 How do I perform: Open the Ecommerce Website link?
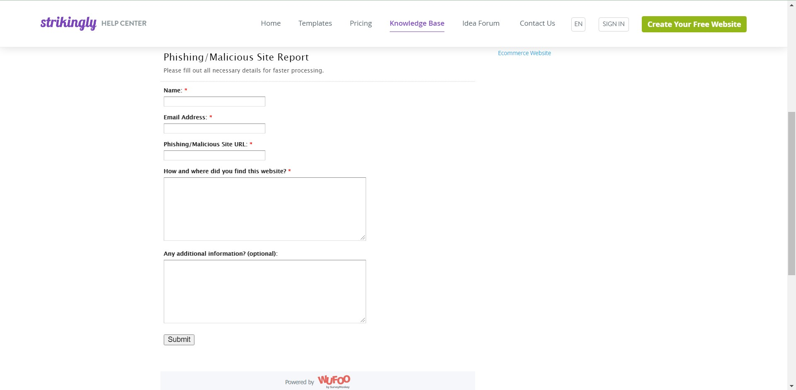pyautogui.click(x=524, y=53)
